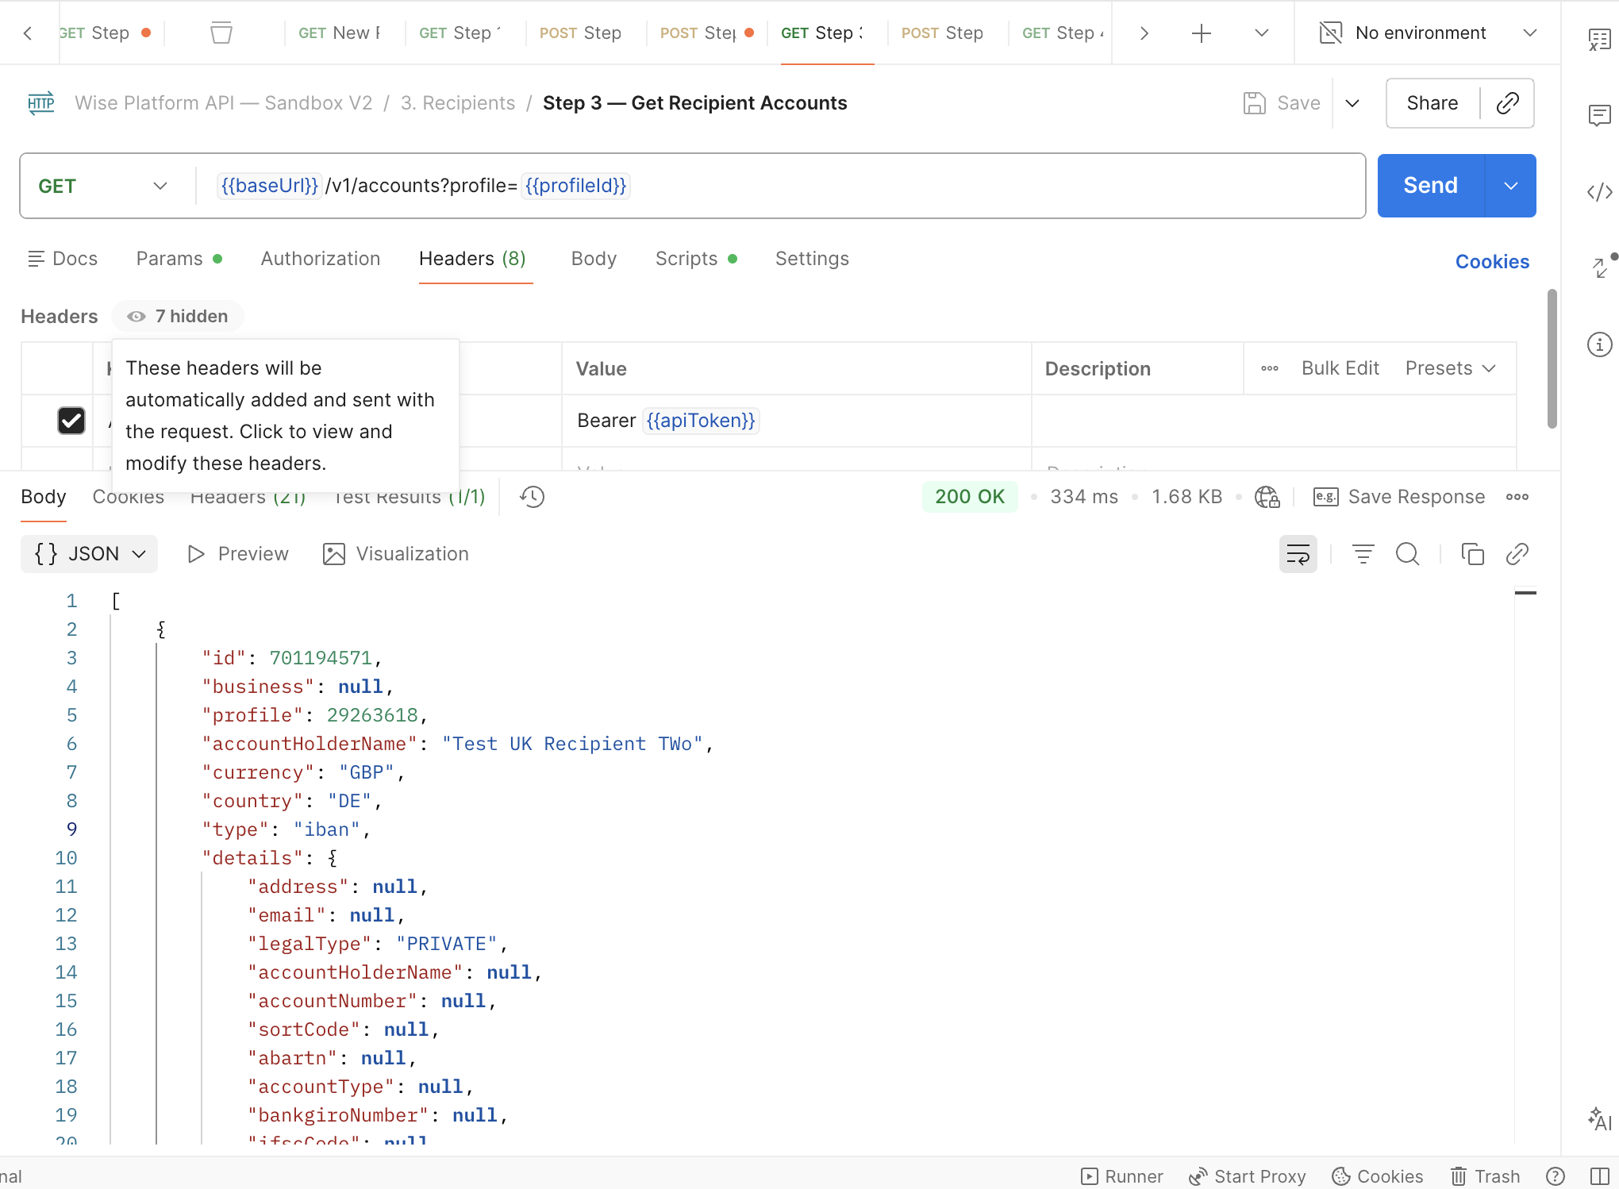
Task: Click the expand/collapse arrows icon in right sidebar
Action: pyautogui.click(x=1599, y=268)
